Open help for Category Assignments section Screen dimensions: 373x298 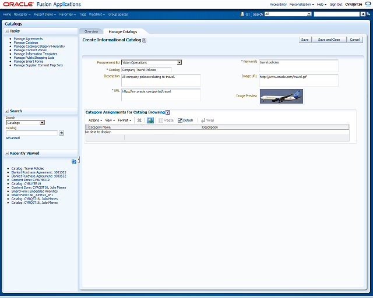168,112
